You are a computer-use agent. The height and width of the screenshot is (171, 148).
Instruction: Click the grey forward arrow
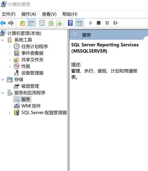pyautogui.click(x=11, y=23)
